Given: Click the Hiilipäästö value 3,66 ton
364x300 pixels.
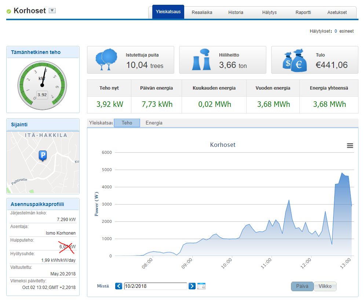Looking at the screenshot, I should click(x=233, y=65).
